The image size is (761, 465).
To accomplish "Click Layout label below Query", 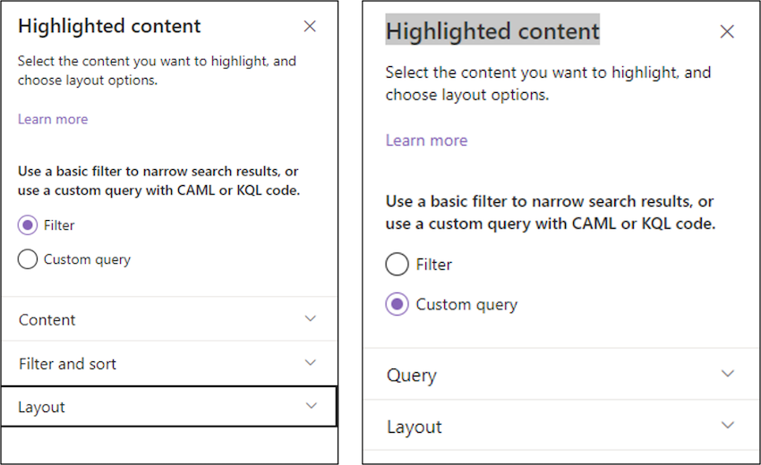I will click(415, 427).
